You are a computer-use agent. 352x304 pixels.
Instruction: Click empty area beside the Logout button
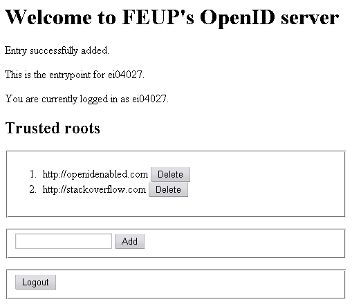[x=198, y=284]
